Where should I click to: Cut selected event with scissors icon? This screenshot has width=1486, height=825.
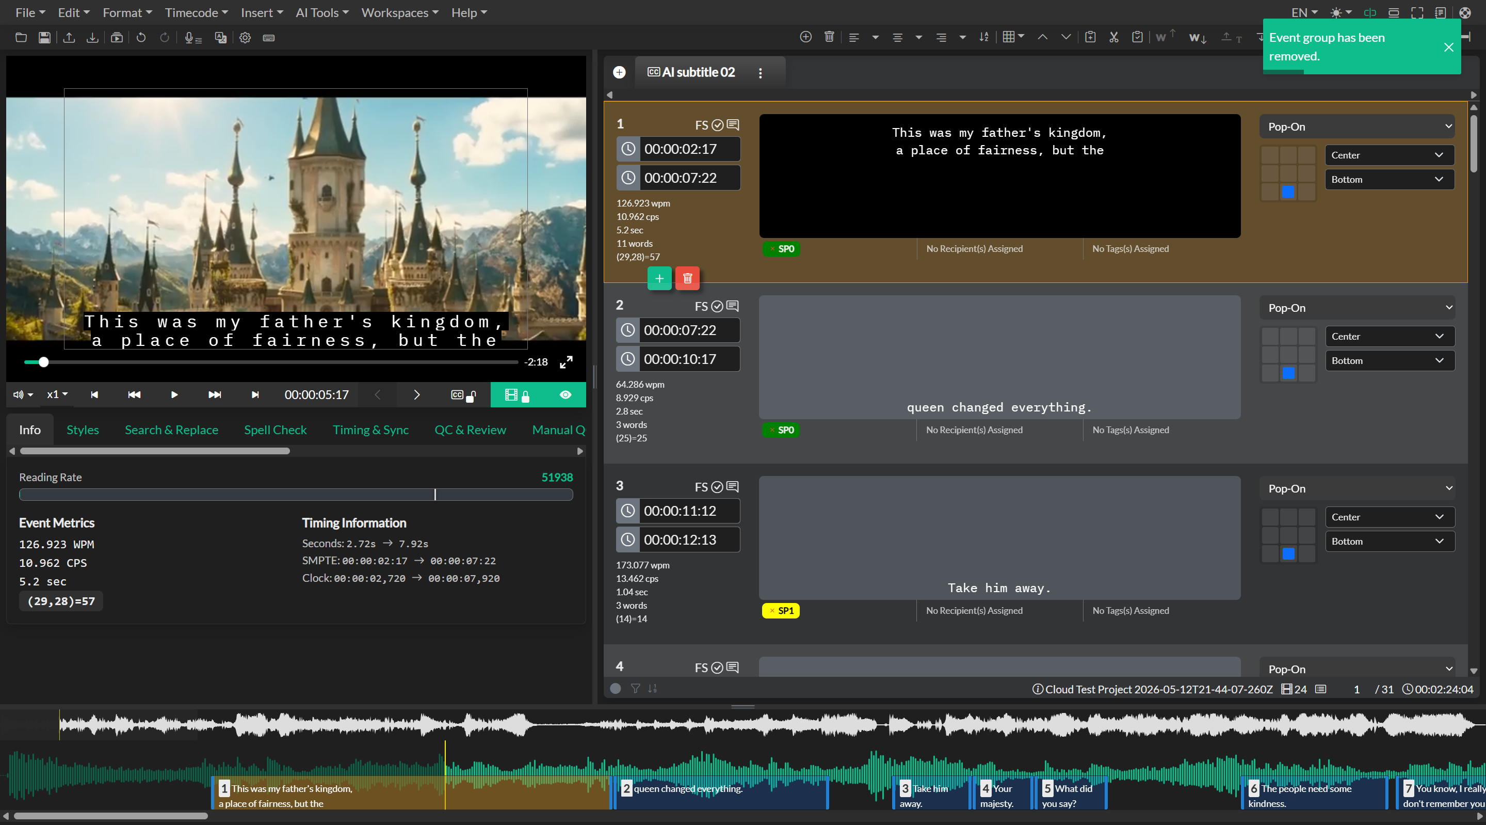[x=1114, y=37]
